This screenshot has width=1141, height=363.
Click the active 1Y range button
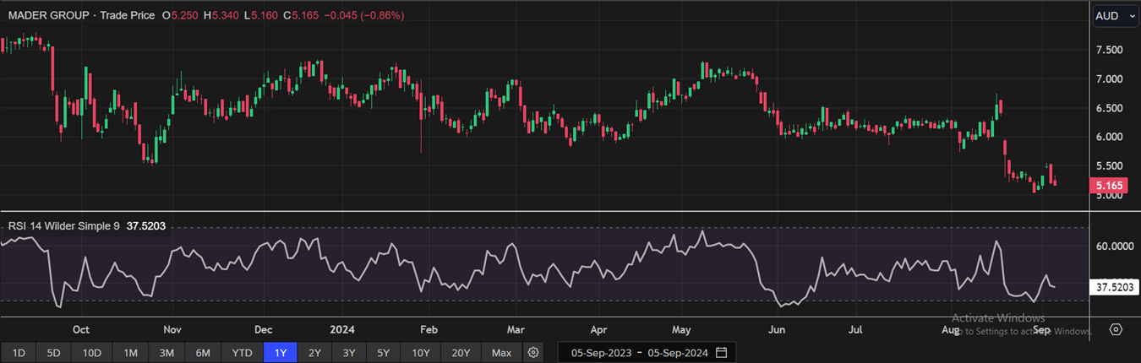point(281,352)
